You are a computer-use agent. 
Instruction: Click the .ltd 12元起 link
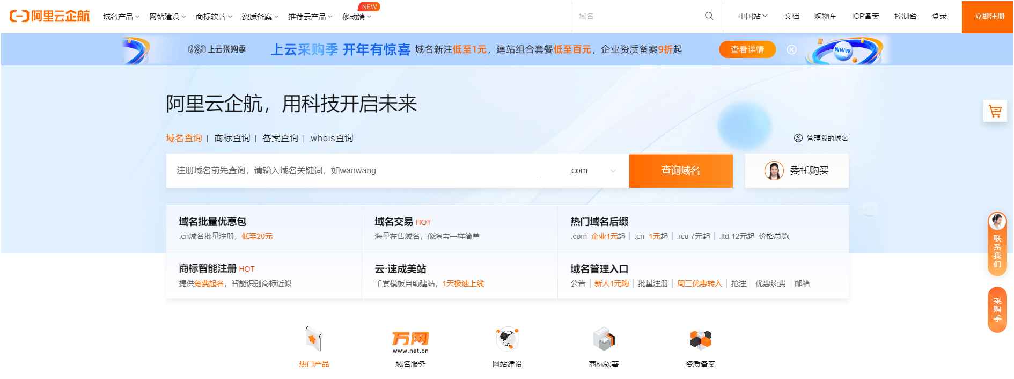pyautogui.click(x=737, y=236)
